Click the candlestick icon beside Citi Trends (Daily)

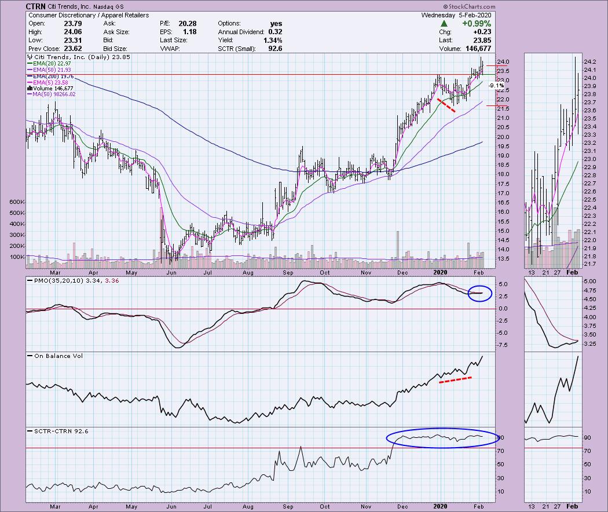click(x=30, y=57)
